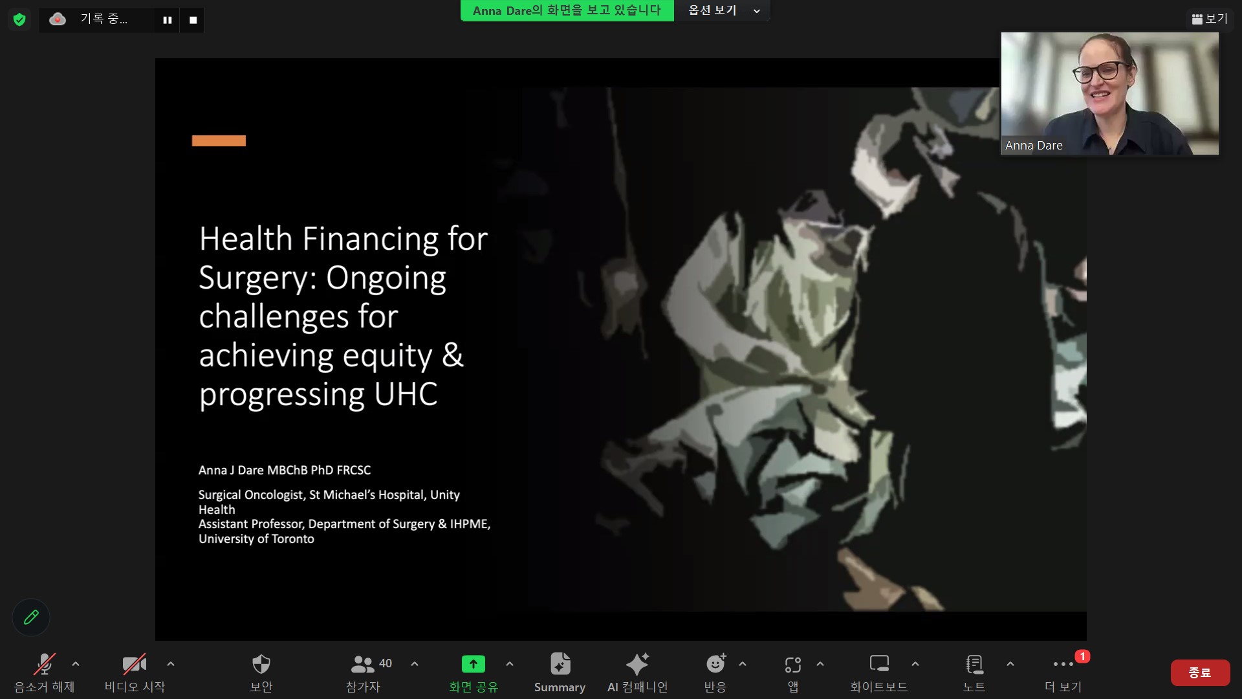Click the text University of Toronto

[256, 539]
